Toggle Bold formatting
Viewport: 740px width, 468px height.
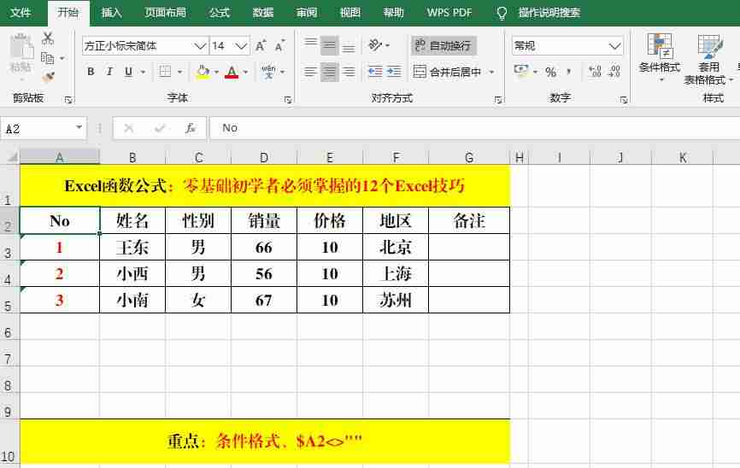pyautogui.click(x=91, y=72)
